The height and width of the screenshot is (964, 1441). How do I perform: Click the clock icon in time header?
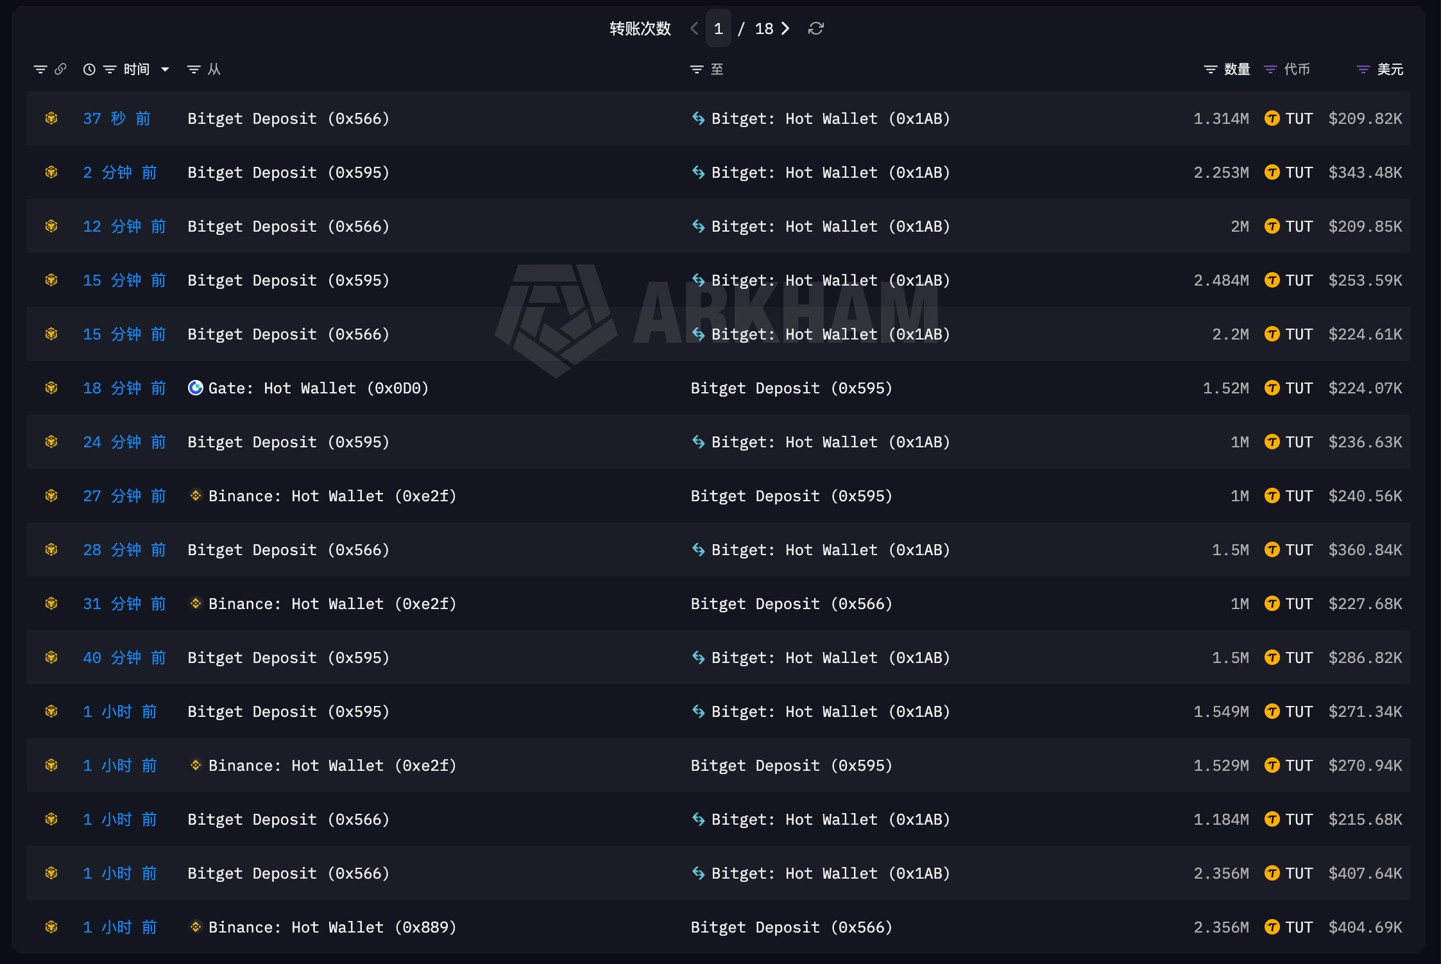pos(89,69)
